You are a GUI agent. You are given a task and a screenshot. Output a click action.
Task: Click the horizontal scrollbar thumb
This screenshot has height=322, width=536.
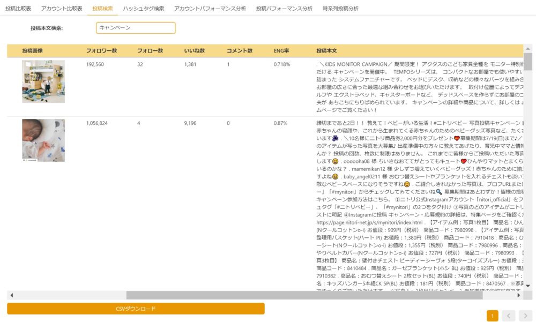[304, 295]
